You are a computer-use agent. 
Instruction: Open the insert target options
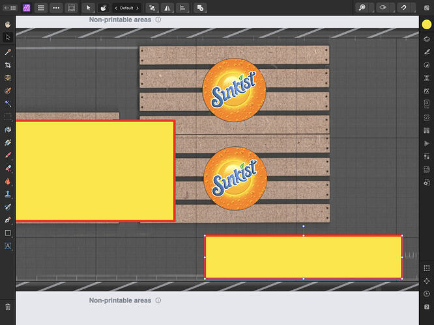(x=200, y=8)
